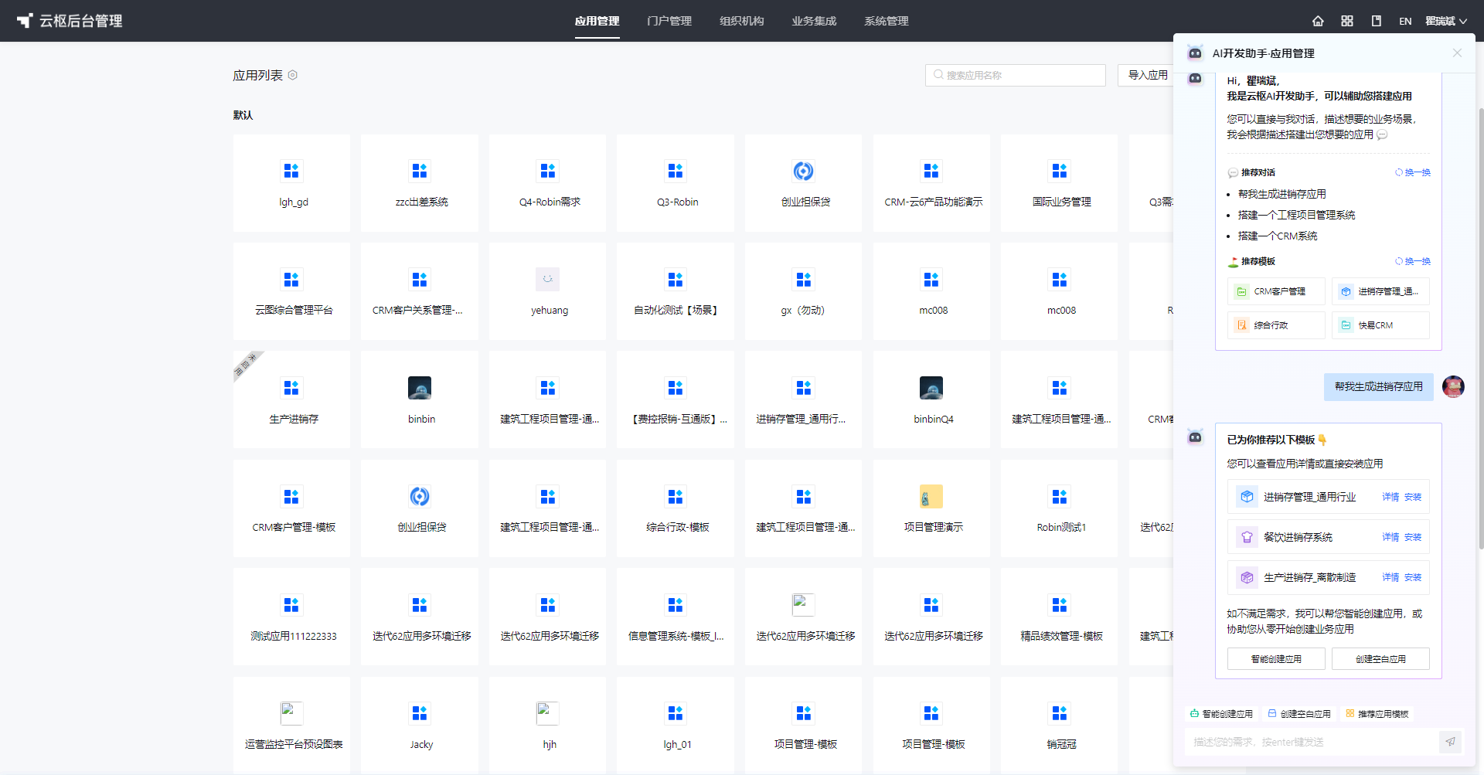
Task: Open the Robin测试1 app icon
Action: (x=1060, y=496)
